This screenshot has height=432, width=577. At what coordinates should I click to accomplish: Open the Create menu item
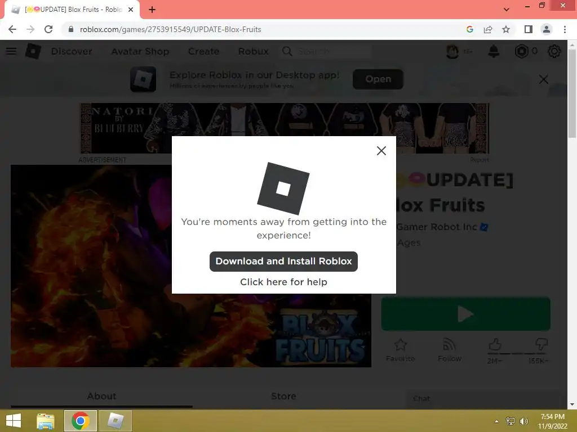pos(203,51)
